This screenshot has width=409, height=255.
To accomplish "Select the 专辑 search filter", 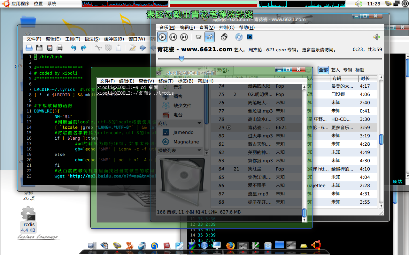I will point(348,70).
